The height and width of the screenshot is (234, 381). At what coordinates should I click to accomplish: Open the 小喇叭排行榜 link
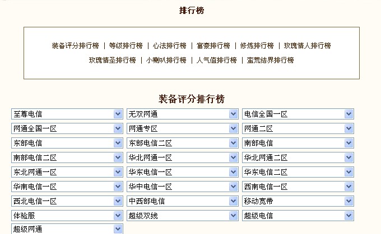click(x=166, y=60)
